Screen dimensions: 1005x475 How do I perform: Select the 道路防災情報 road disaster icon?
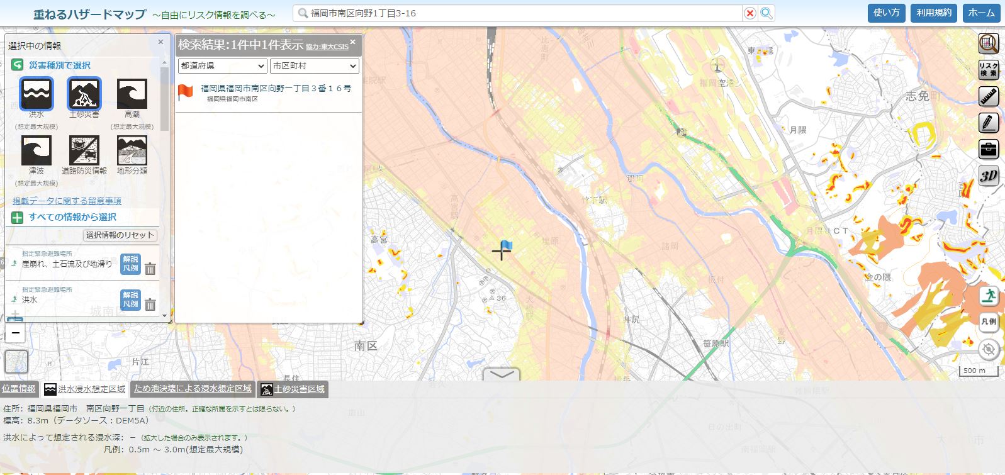coord(84,151)
